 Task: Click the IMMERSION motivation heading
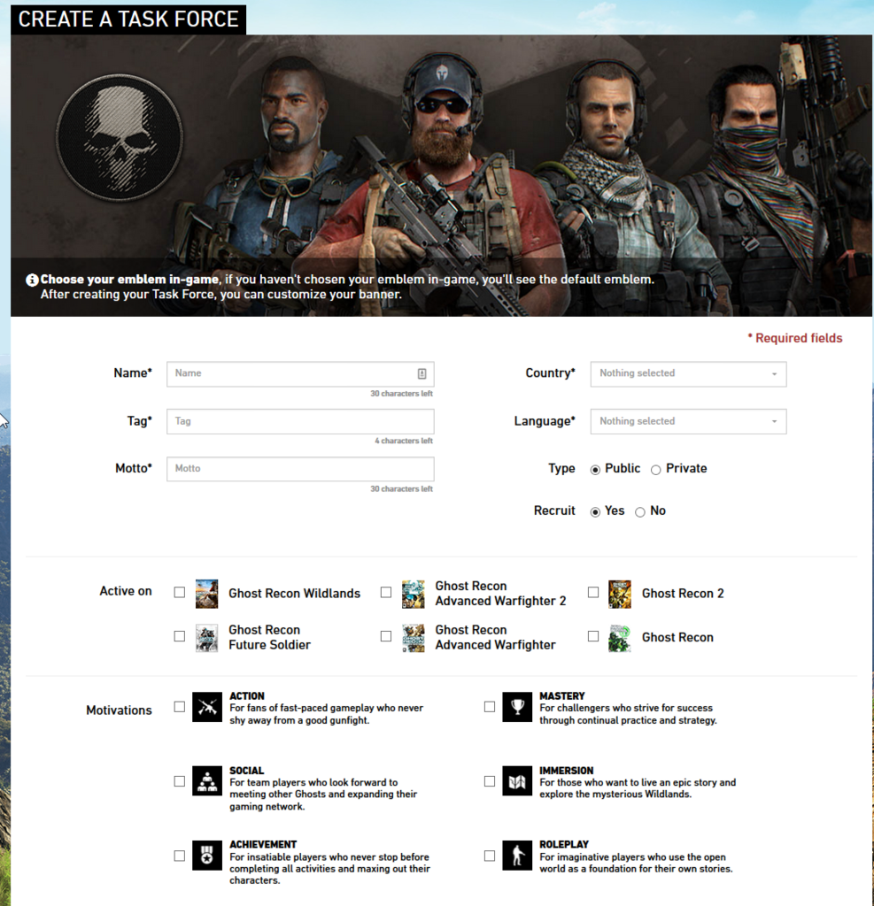click(x=566, y=771)
